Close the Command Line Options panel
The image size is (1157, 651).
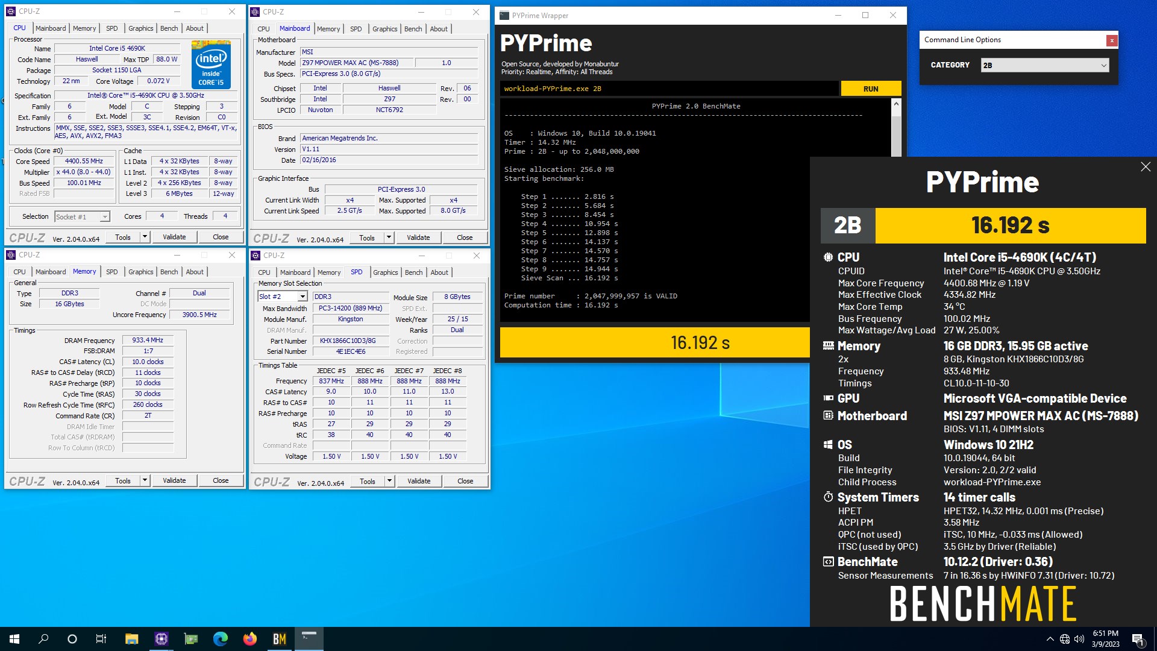(1112, 40)
